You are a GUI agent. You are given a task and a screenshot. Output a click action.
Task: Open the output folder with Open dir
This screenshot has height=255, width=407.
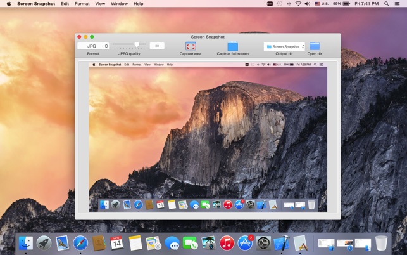coord(315,46)
